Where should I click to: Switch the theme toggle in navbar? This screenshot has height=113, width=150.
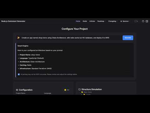137,21
